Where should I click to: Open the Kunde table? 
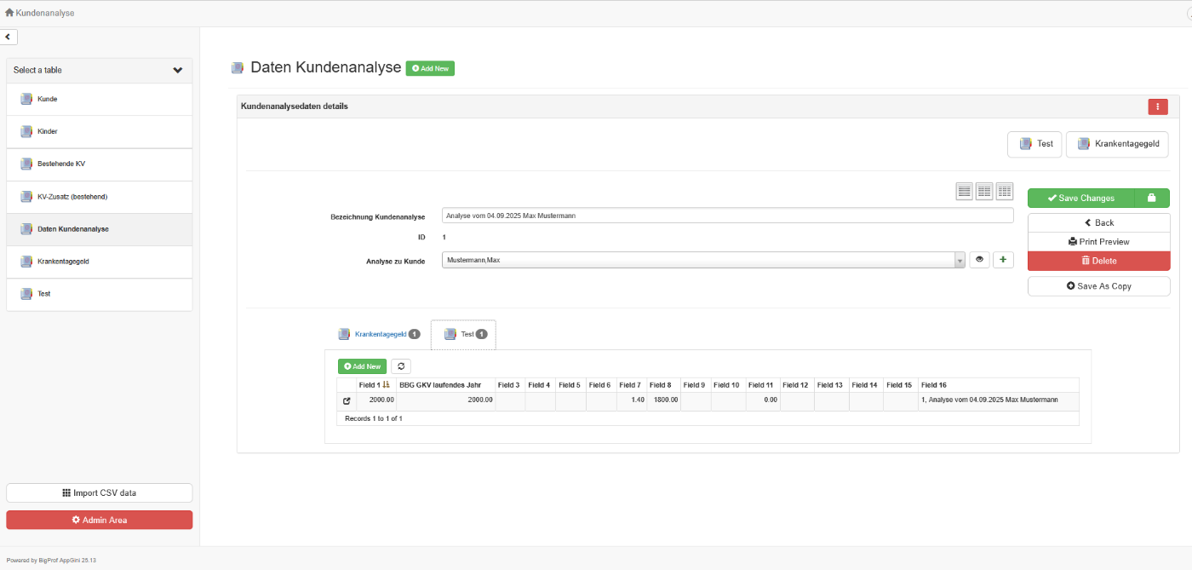(x=100, y=100)
